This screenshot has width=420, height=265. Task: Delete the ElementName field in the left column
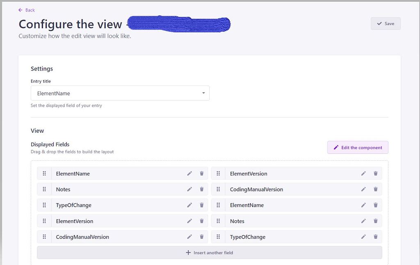[201, 174]
